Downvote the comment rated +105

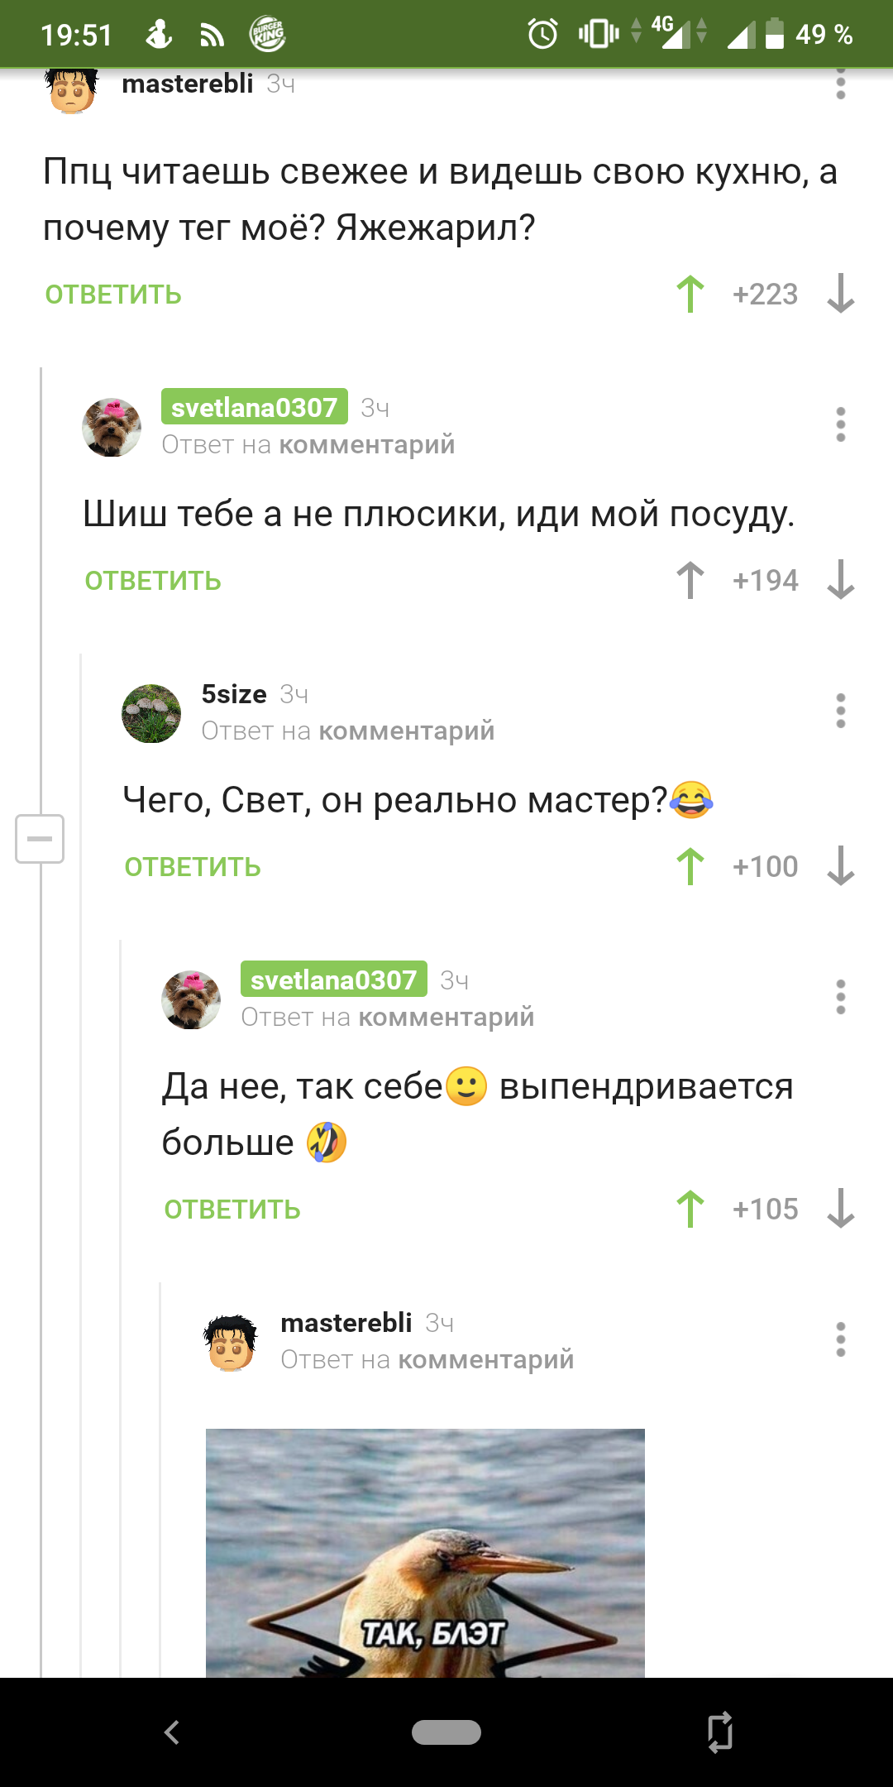click(x=841, y=1209)
